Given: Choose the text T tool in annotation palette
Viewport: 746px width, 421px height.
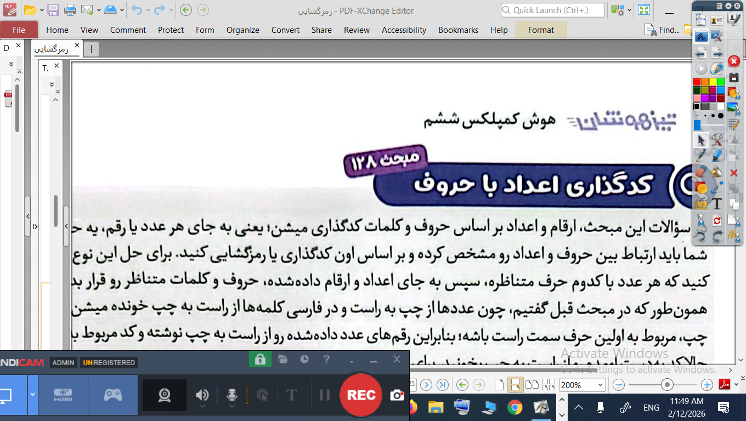Looking at the screenshot, I should 717,204.
